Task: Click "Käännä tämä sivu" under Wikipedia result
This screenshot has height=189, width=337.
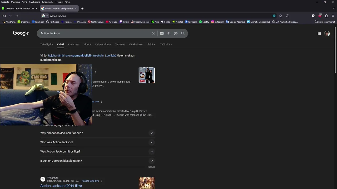Action: point(90,181)
